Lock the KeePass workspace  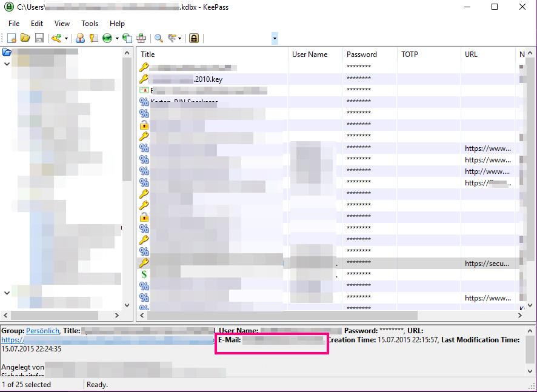pyautogui.click(x=193, y=38)
